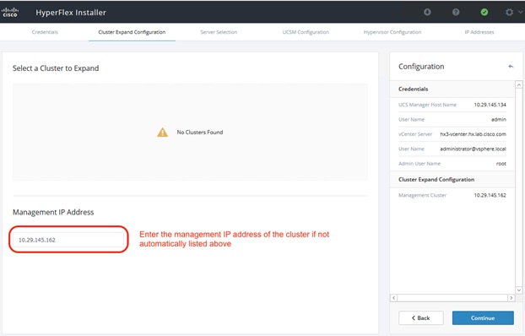Click the Management IP Address input field

coord(68,240)
